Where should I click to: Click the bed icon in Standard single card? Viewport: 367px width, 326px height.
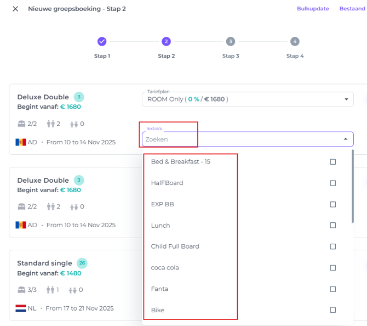(x=22, y=290)
